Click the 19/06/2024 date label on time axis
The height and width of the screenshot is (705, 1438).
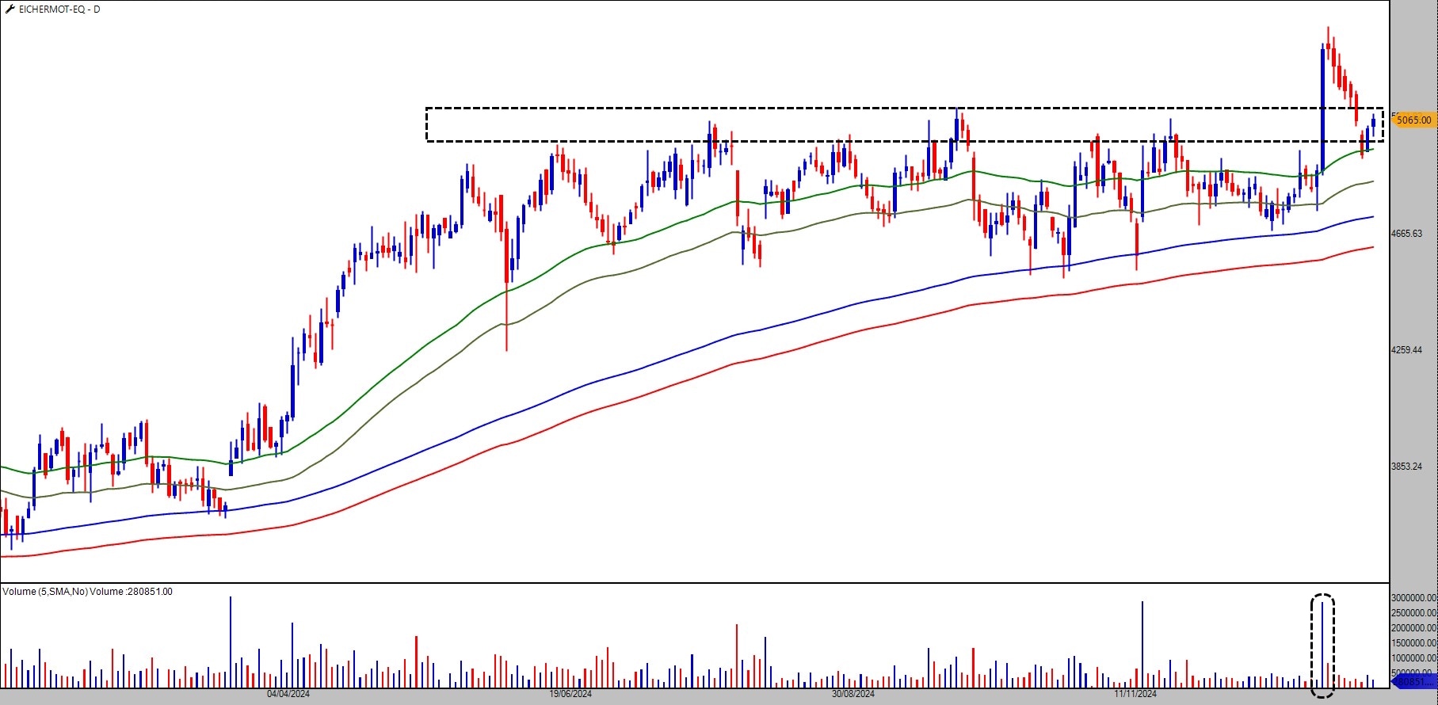570,694
